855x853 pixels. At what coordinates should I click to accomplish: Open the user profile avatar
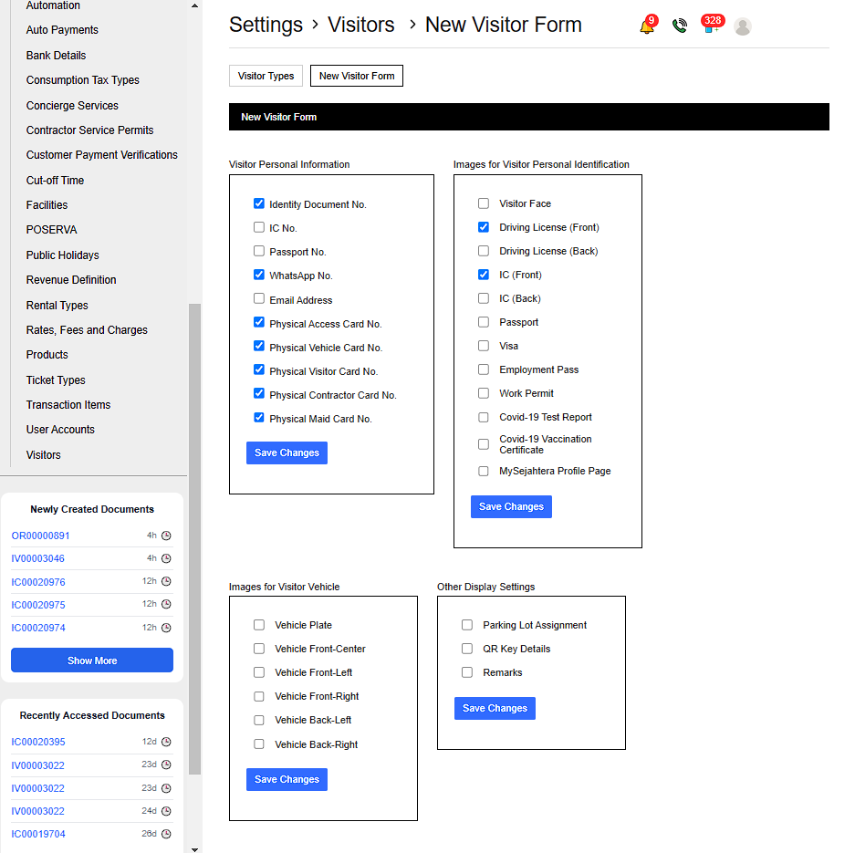[743, 26]
